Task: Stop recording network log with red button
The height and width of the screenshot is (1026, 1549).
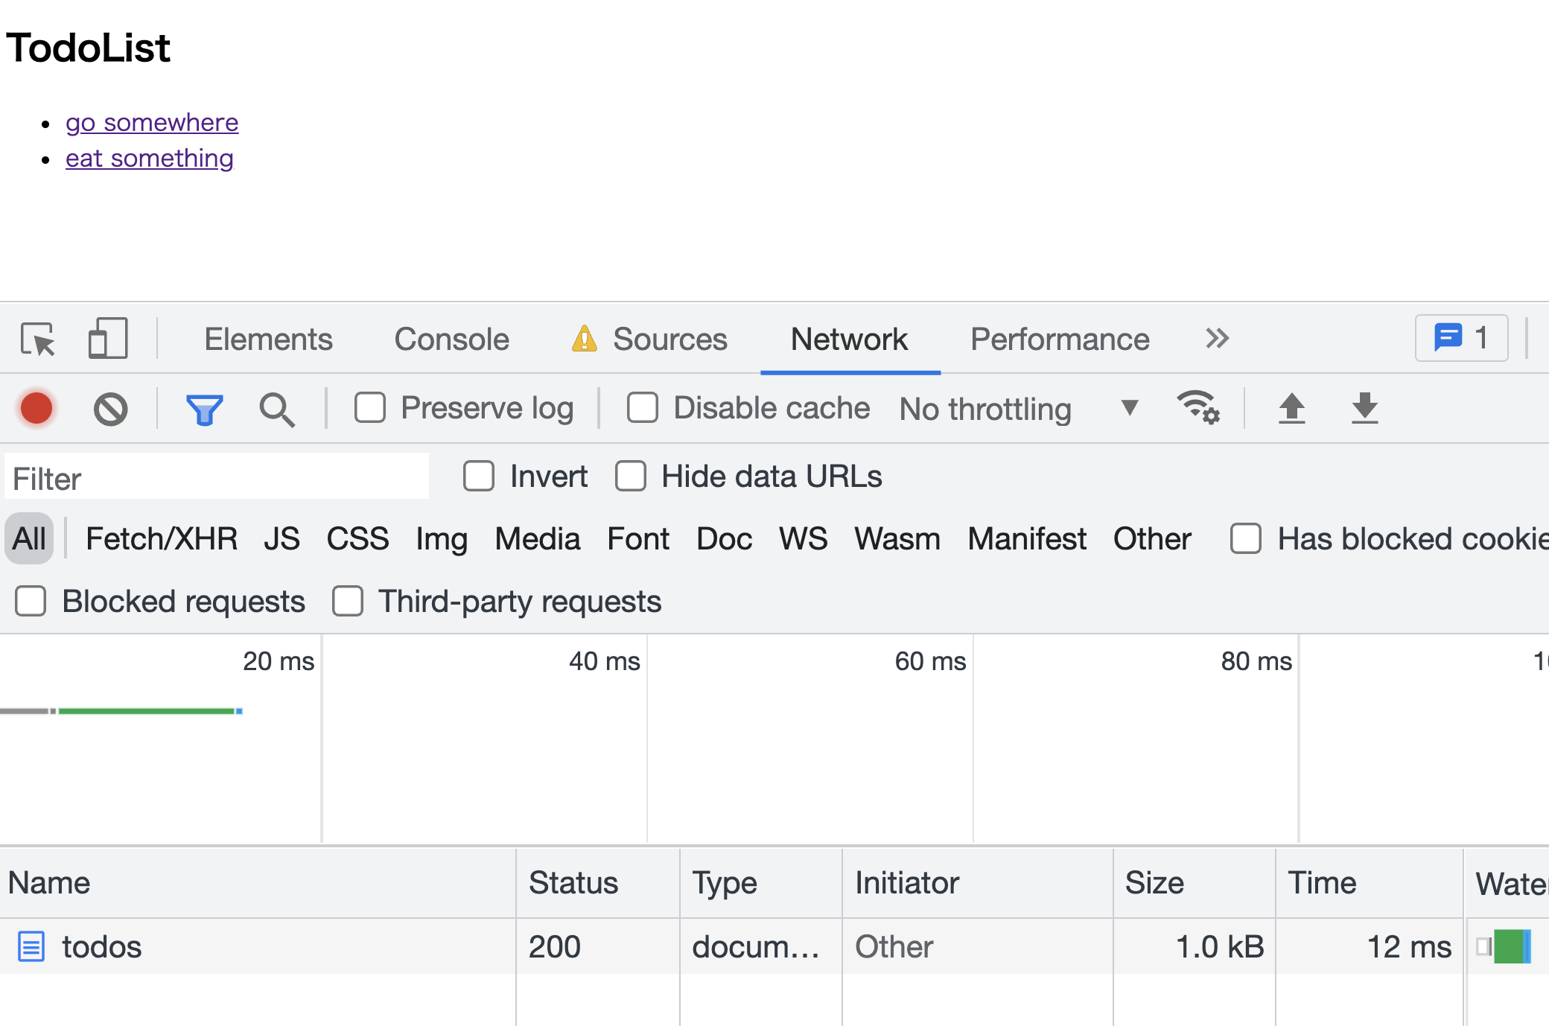Action: coord(36,409)
